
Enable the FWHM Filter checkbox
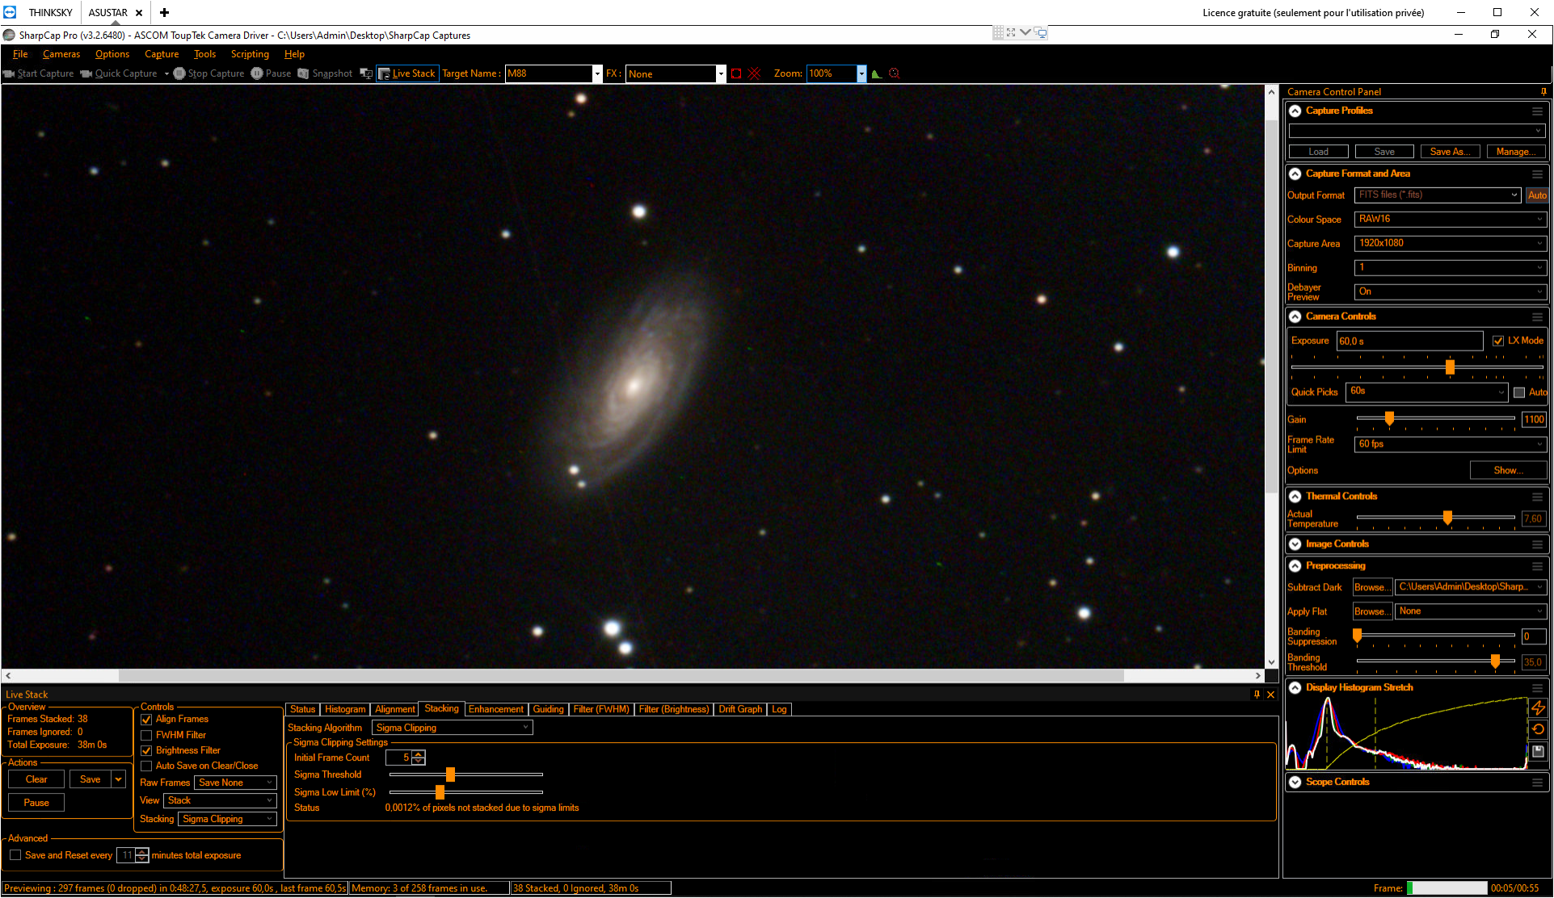coord(146,736)
